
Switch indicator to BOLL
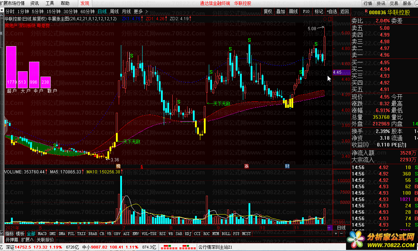pyautogui.click(x=226, y=234)
